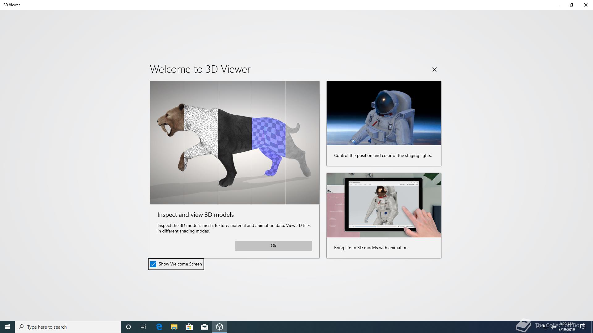593x333 pixels.
Task: Close the Welcome to 3D Viewer dialog
Action: point(435,69)
